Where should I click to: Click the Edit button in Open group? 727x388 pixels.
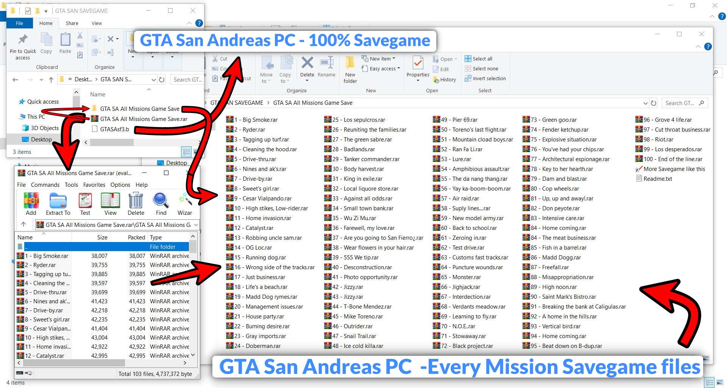point(441,69)
